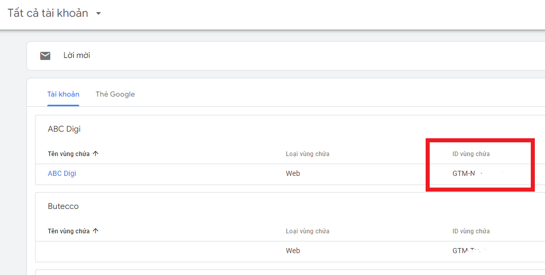Open the Lời mời invitations row
Viewport: 545px width, 275px height.
(x=286, y=56)
